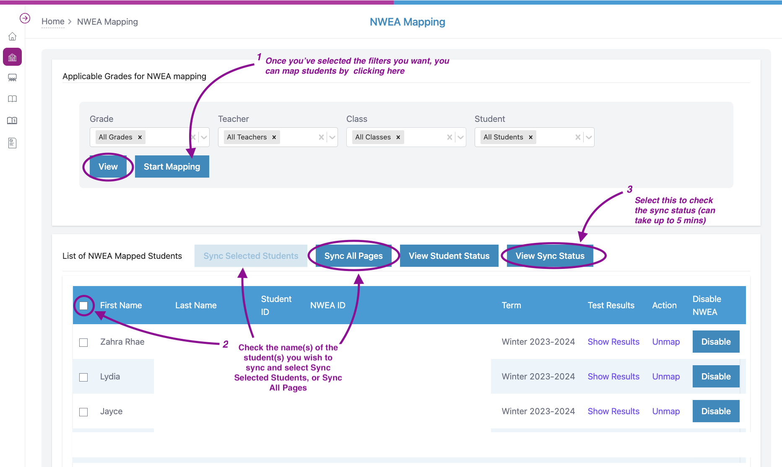Disable NWEA for Jayce
Screen dimensions: 782x467
716,411
